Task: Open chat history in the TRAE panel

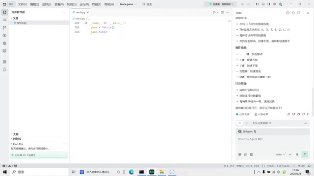Action: [x=293, y=13]
